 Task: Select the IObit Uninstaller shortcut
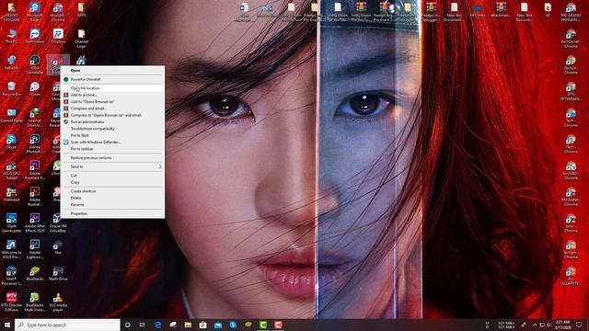click(35, 64)
